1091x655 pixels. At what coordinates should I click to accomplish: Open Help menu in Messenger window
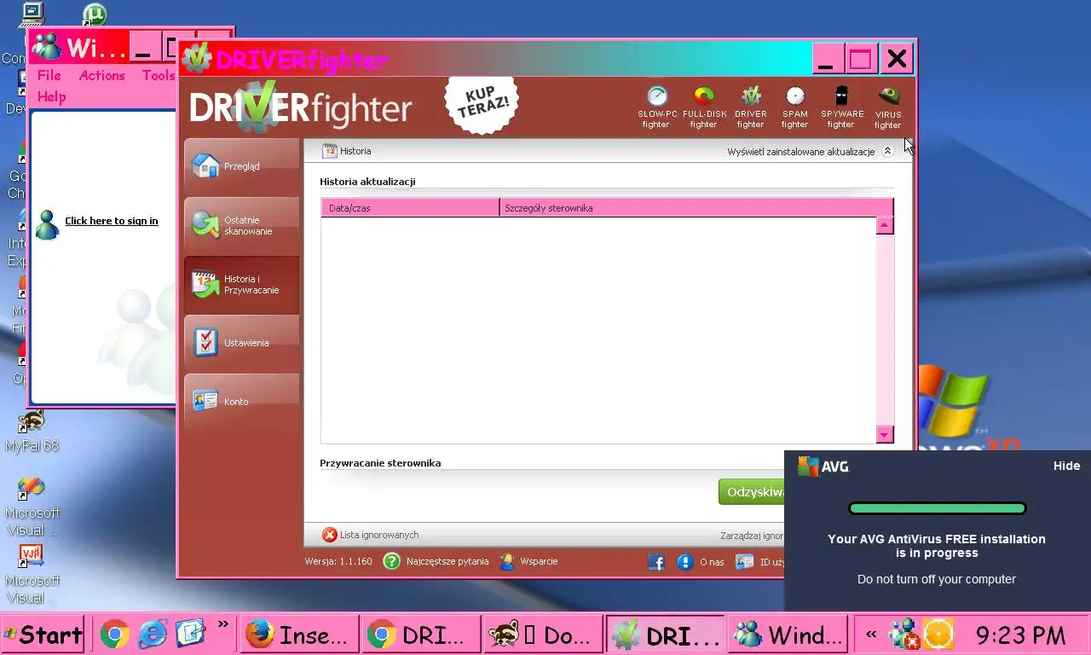tap(52, 96)
